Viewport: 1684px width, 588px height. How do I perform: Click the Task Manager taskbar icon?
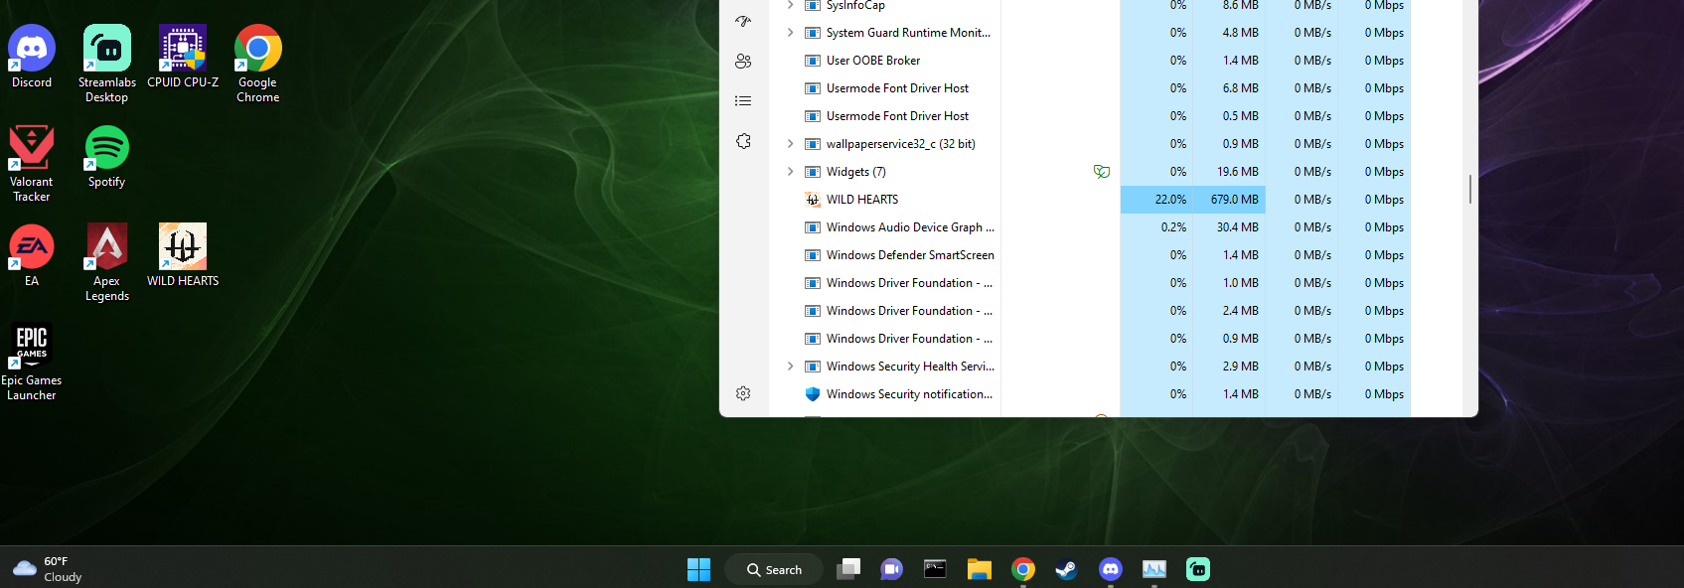[1154, 569]
